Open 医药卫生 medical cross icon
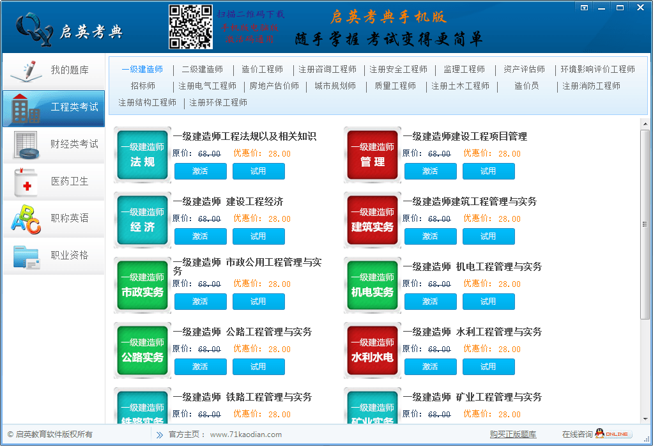Screen dimensions: 653x446 click(26, 182)
